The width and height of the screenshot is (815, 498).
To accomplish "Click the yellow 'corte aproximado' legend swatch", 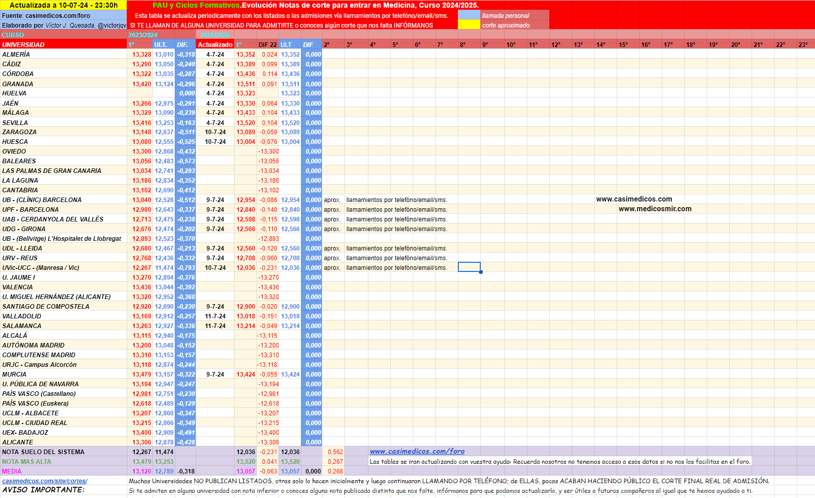I will (469, 25).
